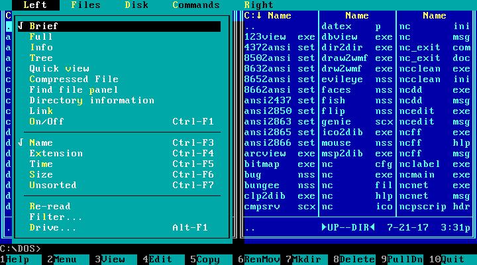
Task: Click the UP--DIR status line indicator
Action: pos(348,228)
